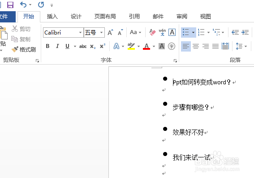Image resolution: width=254 pixels, height=178 pixels.
Task: Switch to the 引用 (References) tab
Action: (134, 17)
